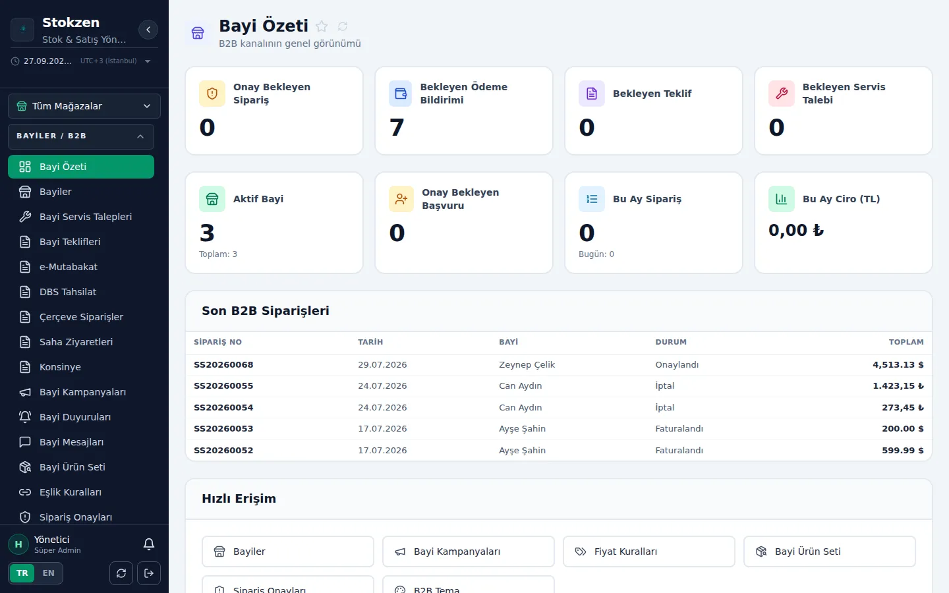Open the UTC+3 timezone dropdown arrow
Viewport: 949px width, 593px height.
148,61
